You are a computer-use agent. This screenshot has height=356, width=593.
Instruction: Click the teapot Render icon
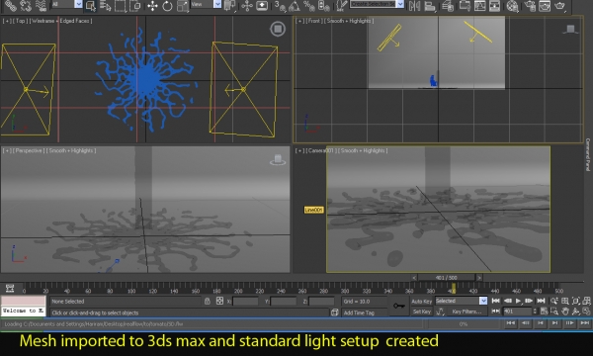559,6
